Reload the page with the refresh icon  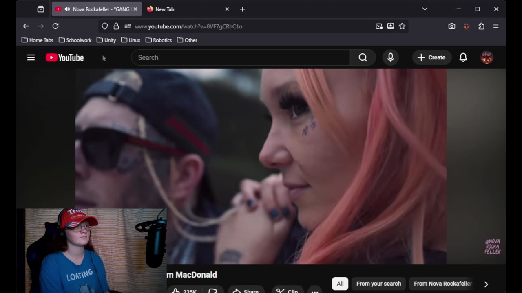click(55, 26)
